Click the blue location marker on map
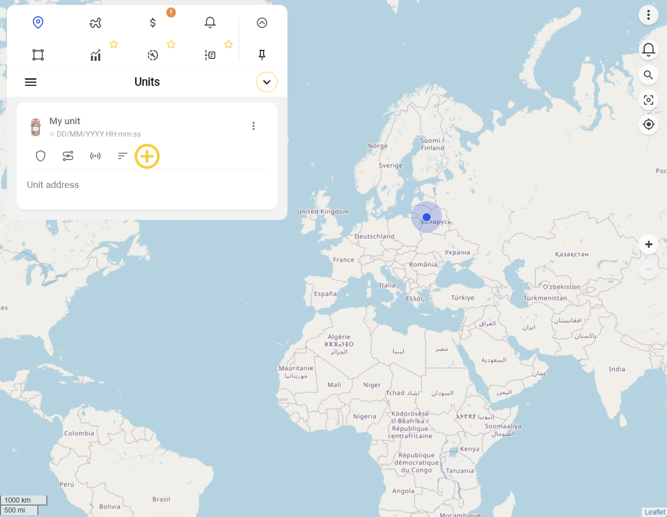667x517 pixels. pyautogui.click(x=426, y=217)
